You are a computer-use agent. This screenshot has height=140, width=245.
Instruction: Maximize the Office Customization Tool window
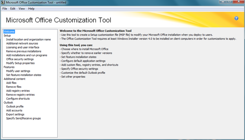click(229, 2)
